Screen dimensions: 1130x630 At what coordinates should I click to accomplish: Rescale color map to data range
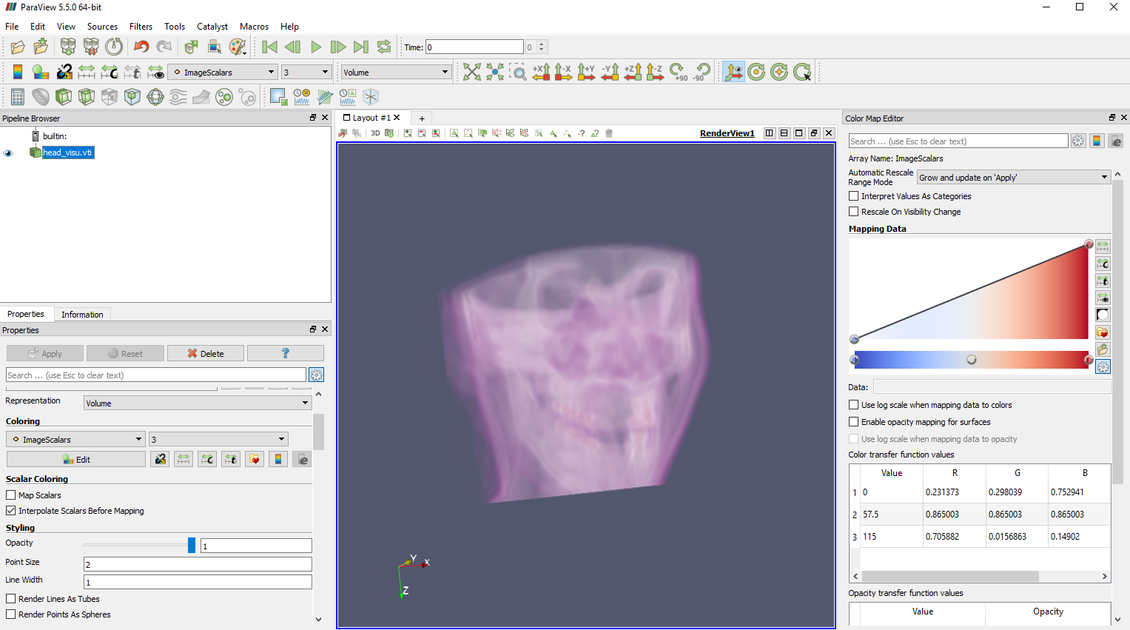1103,247
